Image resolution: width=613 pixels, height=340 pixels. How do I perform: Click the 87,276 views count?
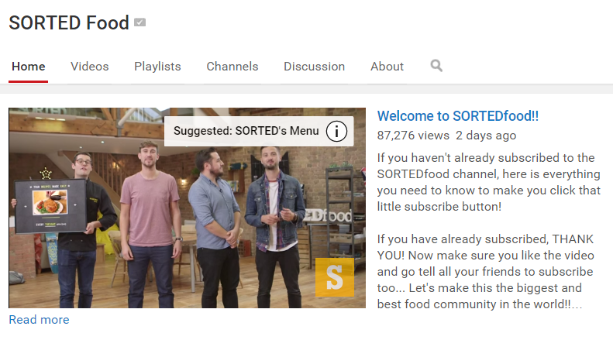(x=413, y=136)
